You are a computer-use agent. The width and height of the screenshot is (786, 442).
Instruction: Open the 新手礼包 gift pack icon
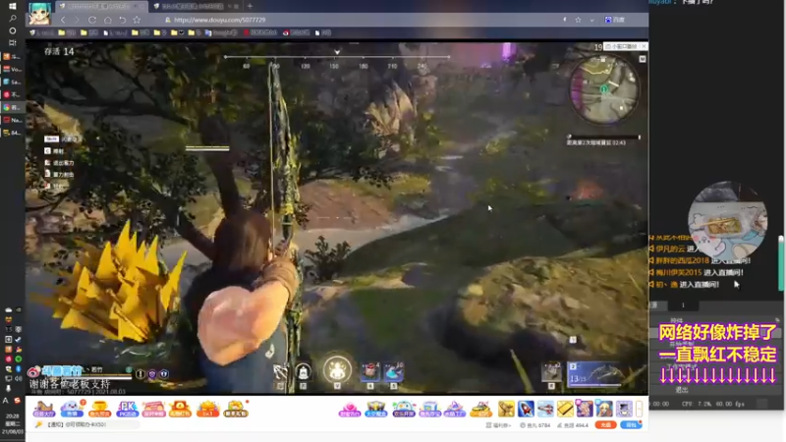236,409
